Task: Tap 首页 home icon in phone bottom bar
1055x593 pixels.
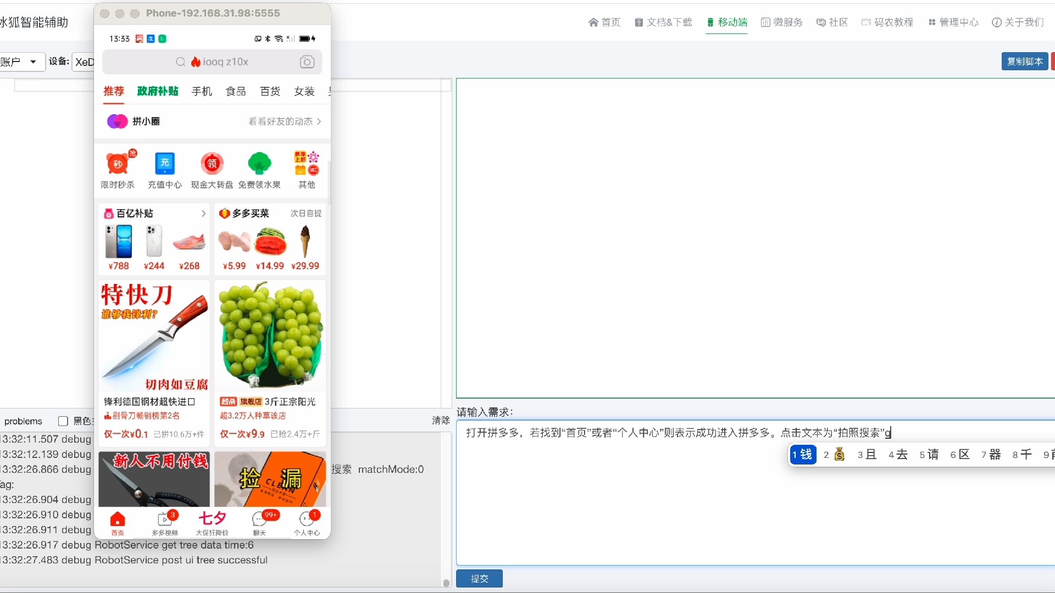Action: coord(118,523)
